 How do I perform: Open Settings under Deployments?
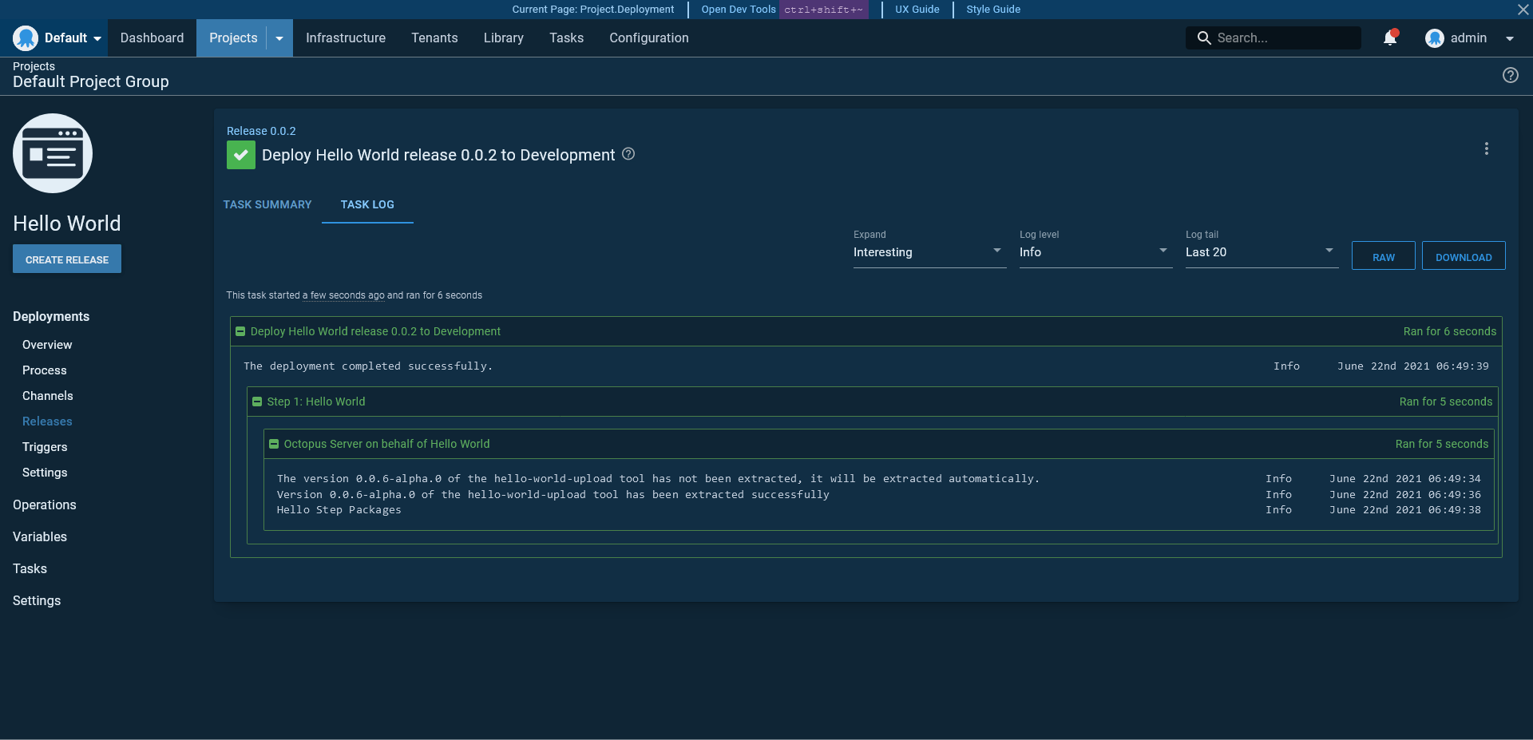pos(45,473)
